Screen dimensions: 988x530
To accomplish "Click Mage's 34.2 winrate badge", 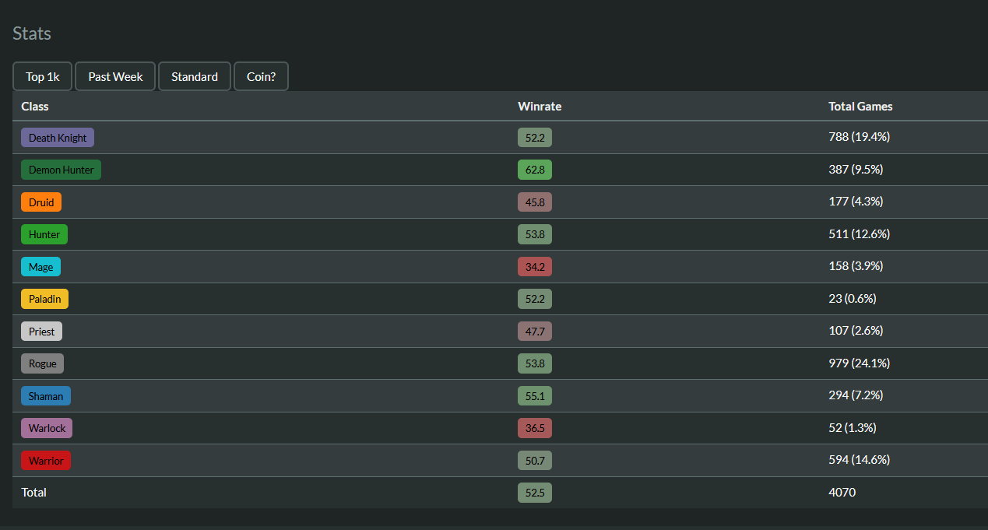I will pos(535,267).
